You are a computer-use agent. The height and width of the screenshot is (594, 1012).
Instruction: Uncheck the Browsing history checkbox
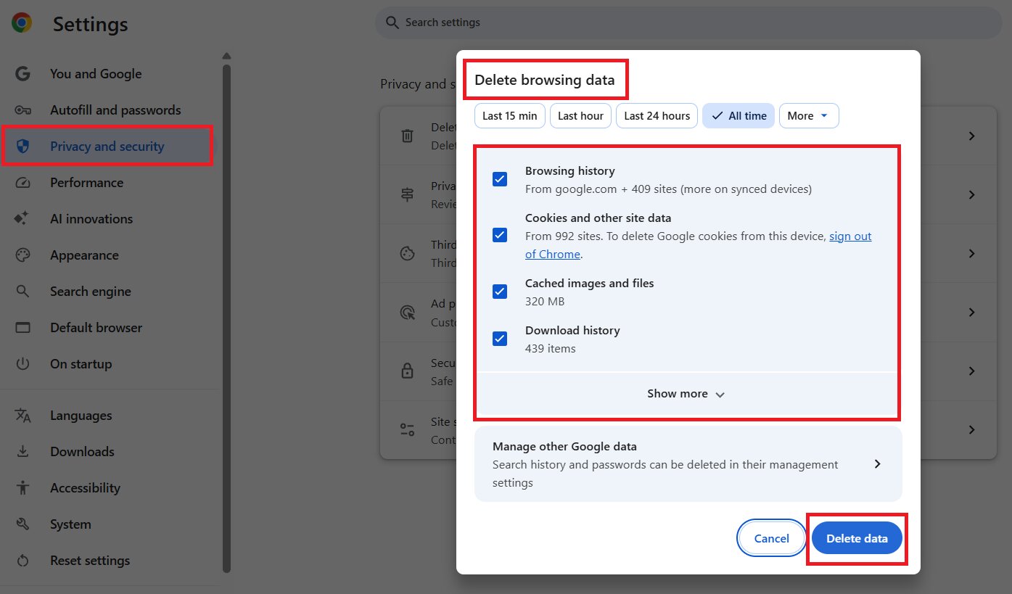click(500, 179)
